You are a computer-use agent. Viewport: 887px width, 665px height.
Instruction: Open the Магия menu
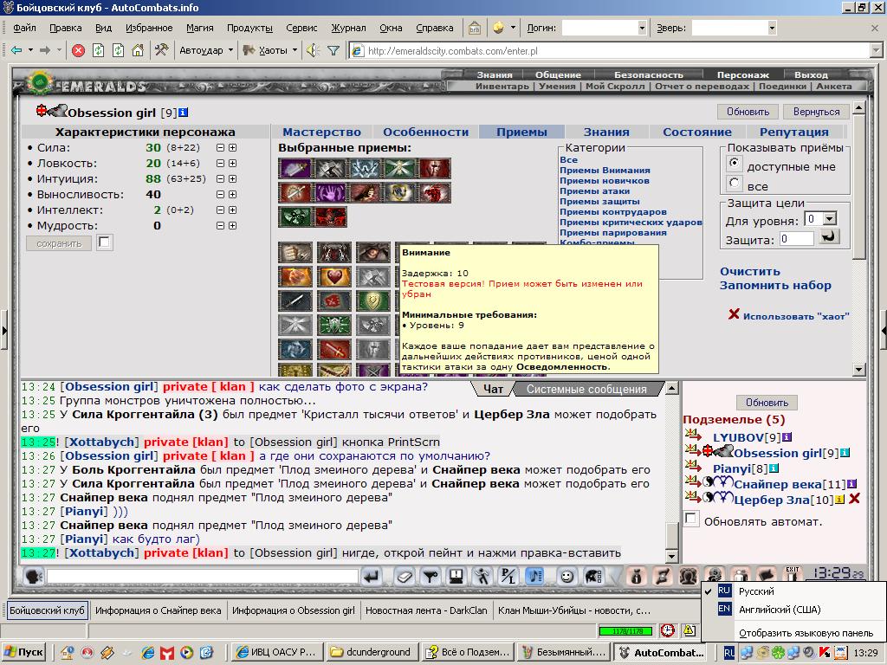click(x=200, y=28)
